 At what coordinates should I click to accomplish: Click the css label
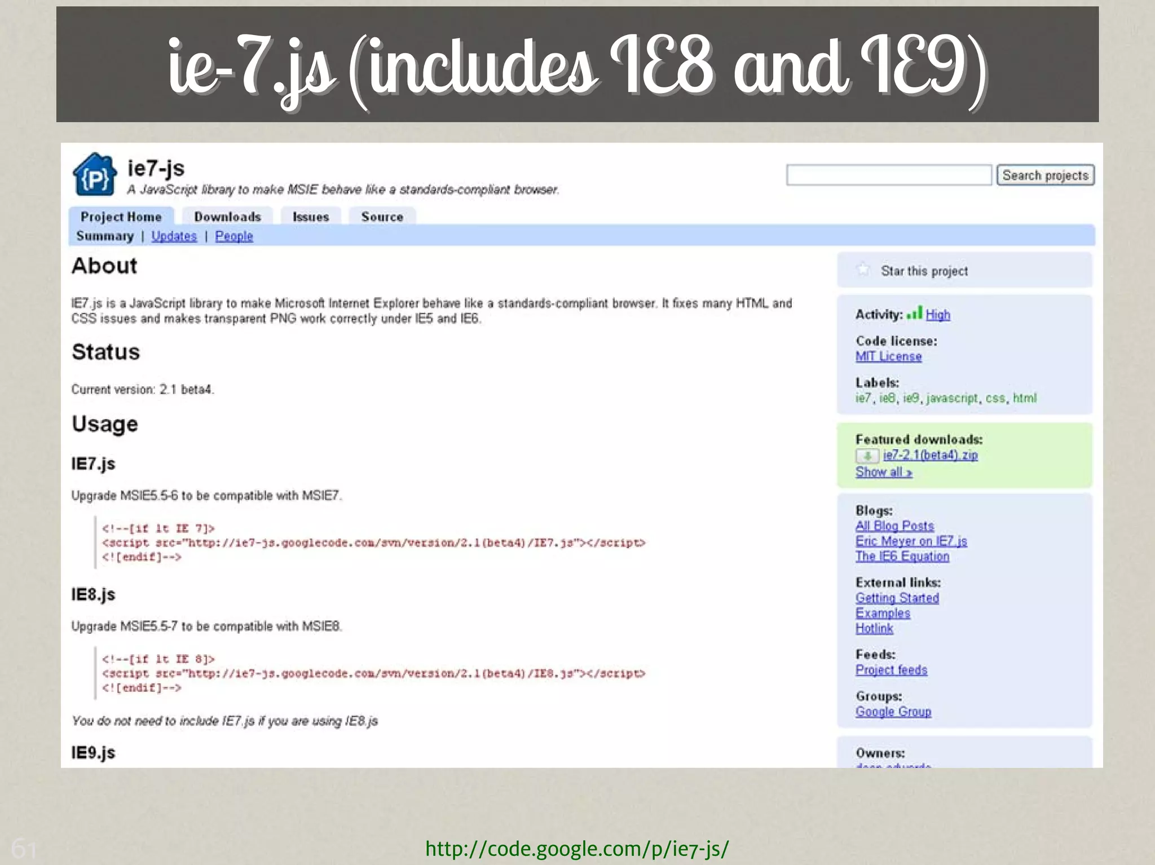[x=995, y=398]
